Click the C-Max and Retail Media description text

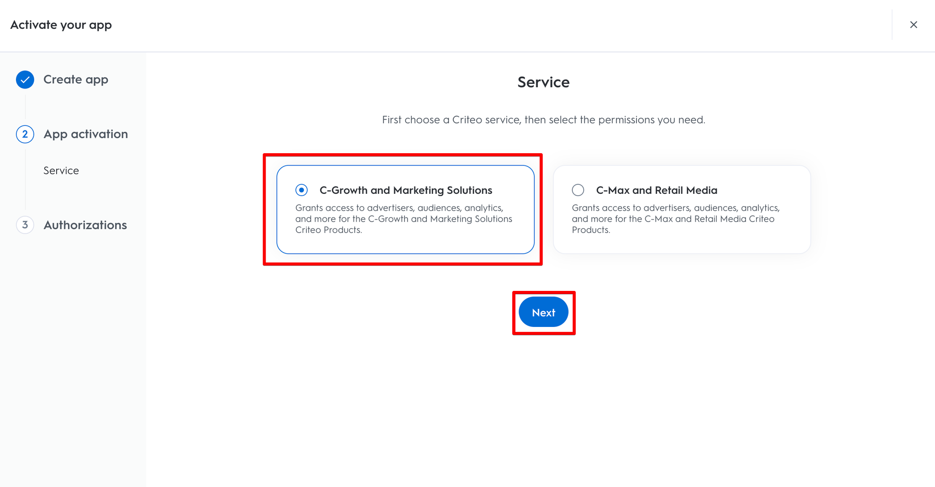676,219
